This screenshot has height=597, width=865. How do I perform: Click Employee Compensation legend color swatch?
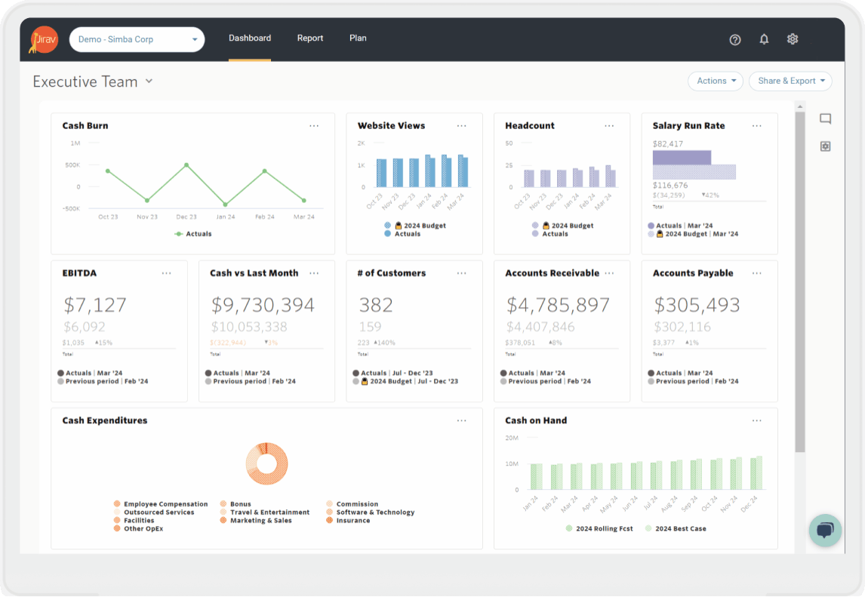coord(117,504)
